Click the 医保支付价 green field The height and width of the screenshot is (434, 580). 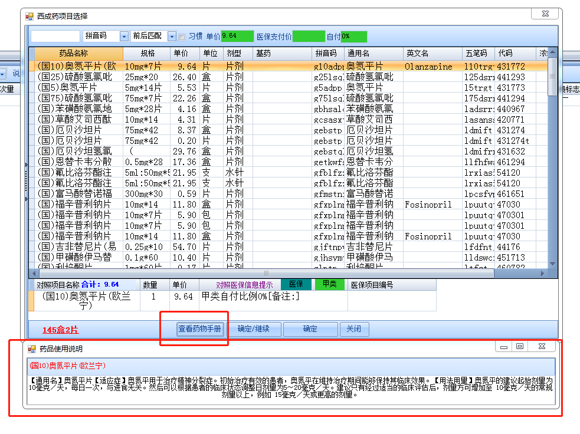pos(309,36)
